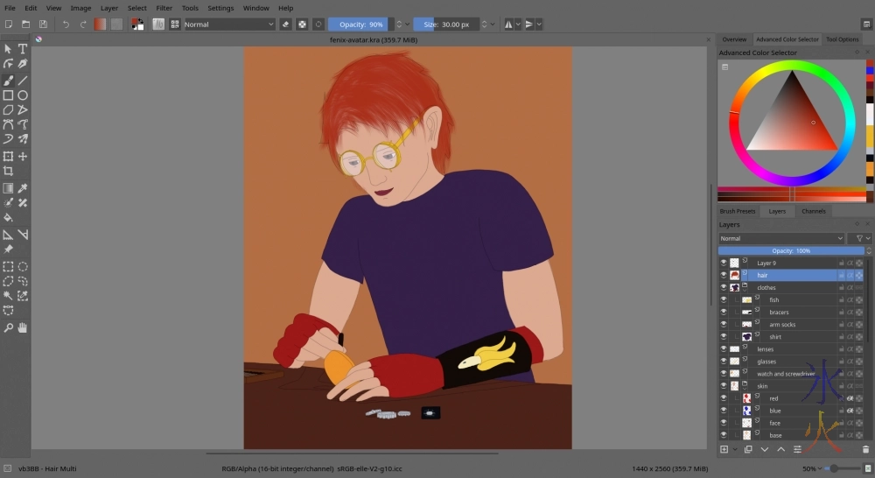The image size is (875, 478).
Task: Select the Freehand Brush tool
Action: pos(8,80)
